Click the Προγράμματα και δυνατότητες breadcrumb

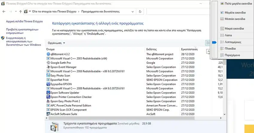pos(100,12)
